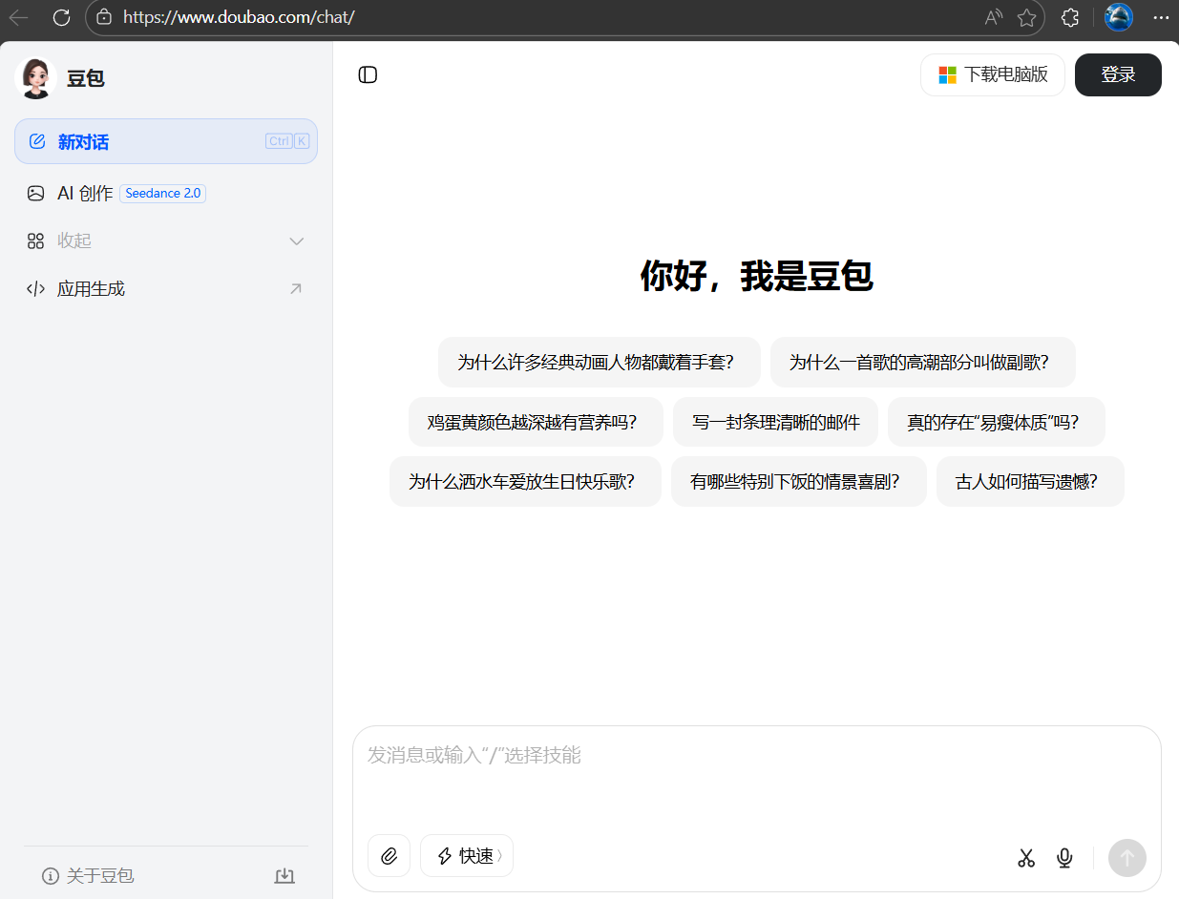Click the 登录 login button
This screenshot has height=899, width=1179.
(x=1118, y=74)
